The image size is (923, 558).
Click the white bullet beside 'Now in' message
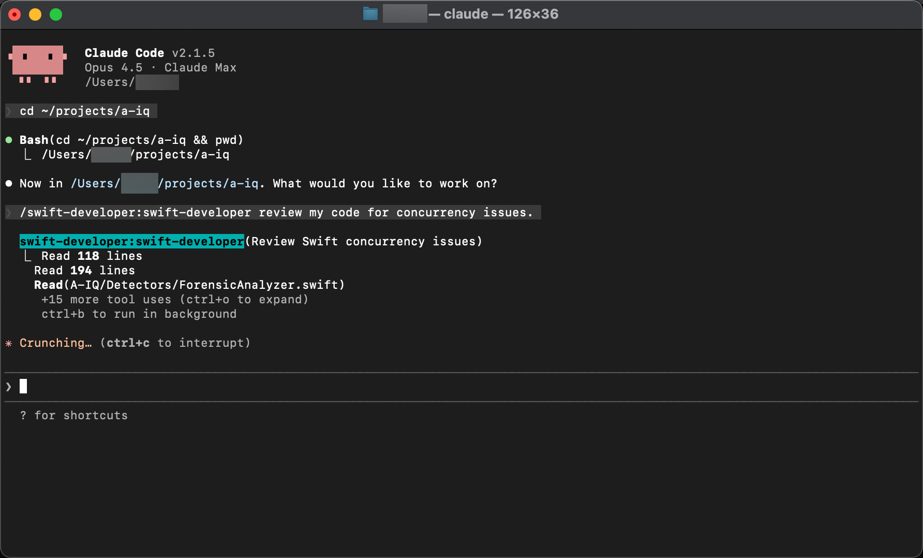(x=9, y=183)
